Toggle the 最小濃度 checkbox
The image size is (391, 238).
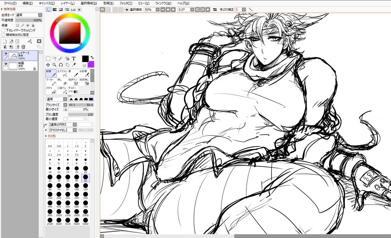click(65, 119)
